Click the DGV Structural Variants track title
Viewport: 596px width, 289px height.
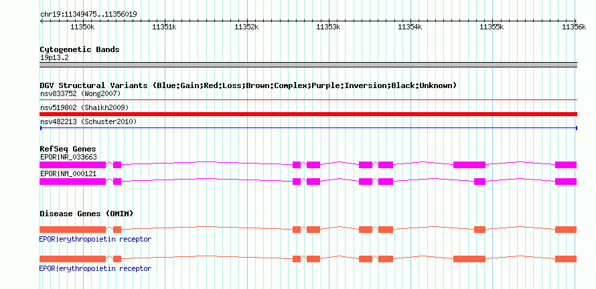point(248,85)
